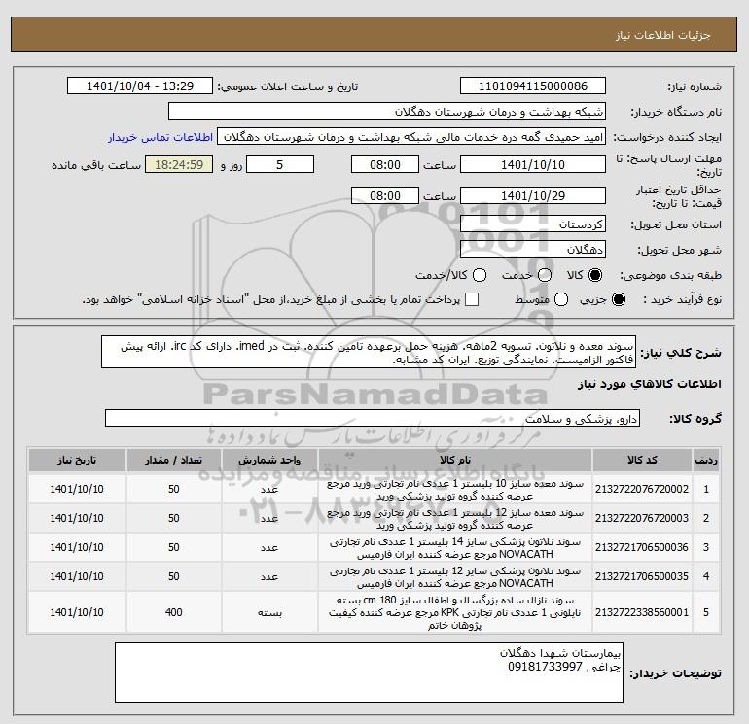Toggle the اسناد خزانه اسلامی payment checkbox
This screenshot has height=724, width=749.
tap(472, 299)
